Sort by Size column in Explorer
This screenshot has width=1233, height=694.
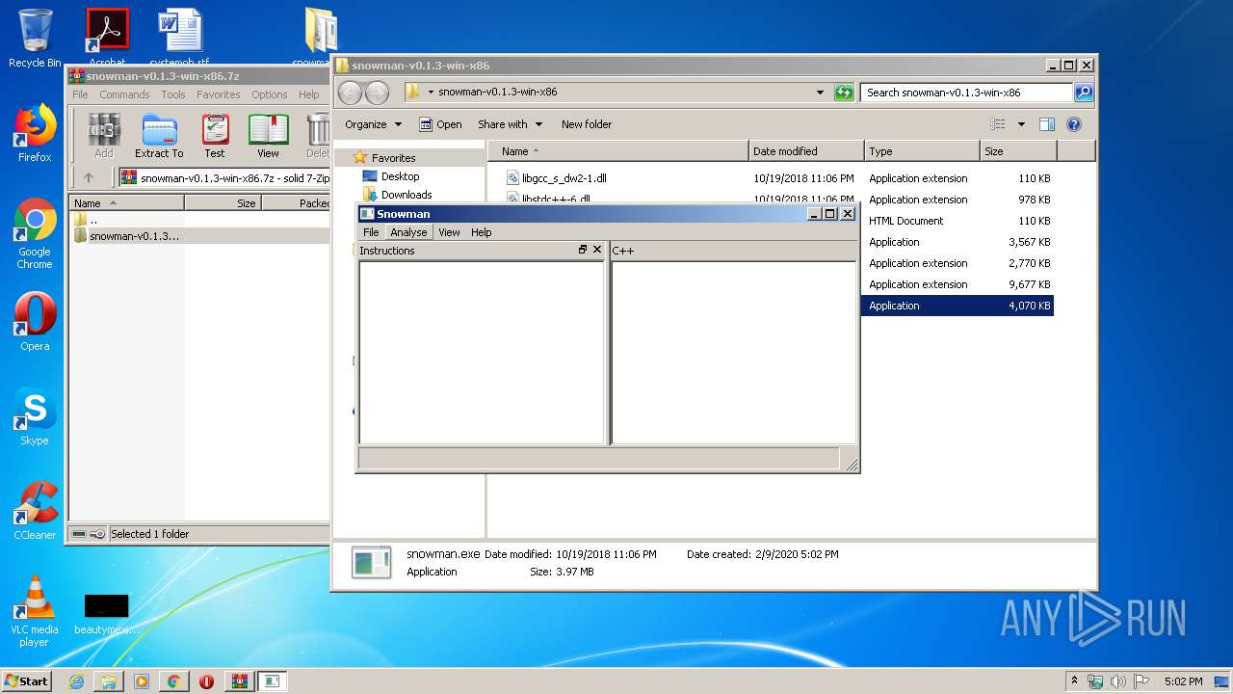(x=1019, y=151)
